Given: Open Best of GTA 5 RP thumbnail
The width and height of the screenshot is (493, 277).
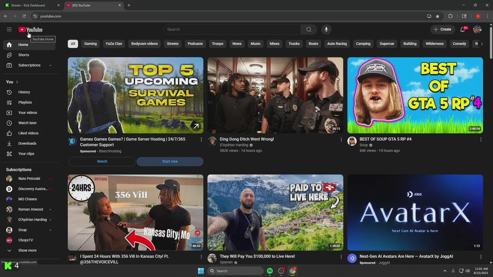Looking at the screenshot, I should coord(415,95).
